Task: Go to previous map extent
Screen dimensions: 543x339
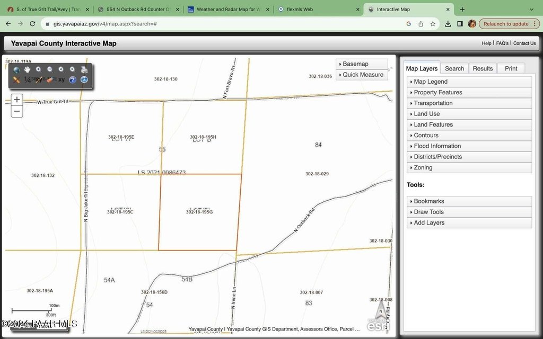Action: tap(61, 70)
